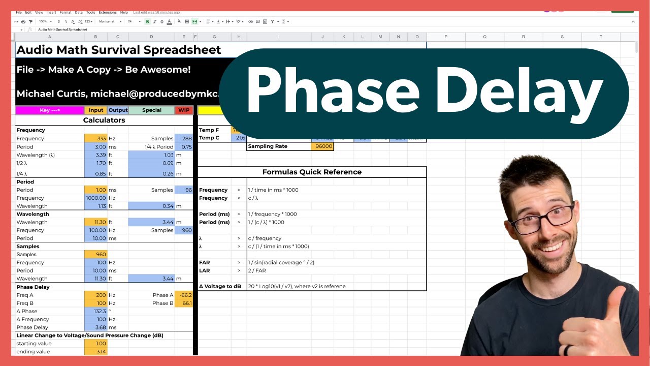Open the fill color bucket icon
This screenshot has width=650, height=366.
point(179,21)
